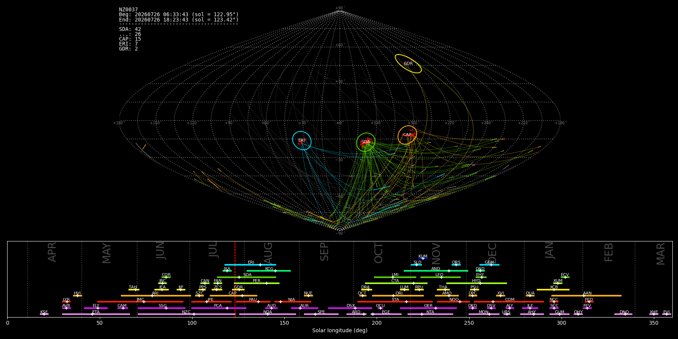Select the AND shower bar

(436, 271)
